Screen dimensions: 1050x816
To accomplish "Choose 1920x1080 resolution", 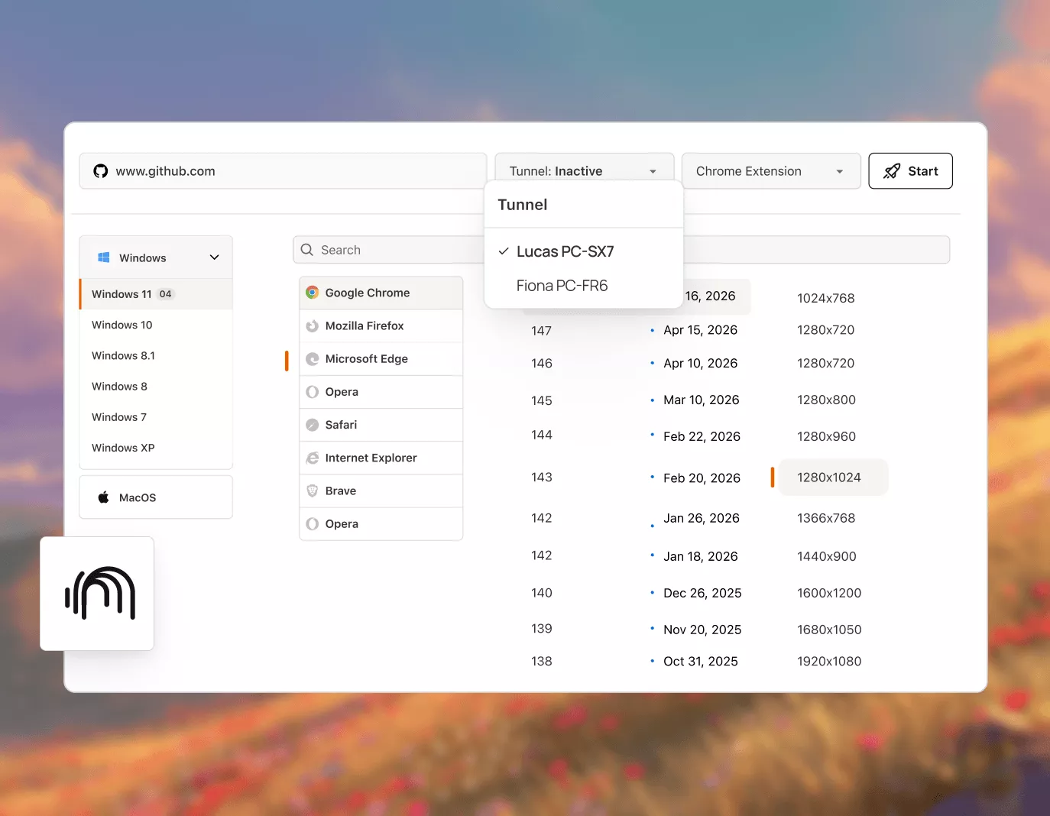I will [x=829, y=662].
